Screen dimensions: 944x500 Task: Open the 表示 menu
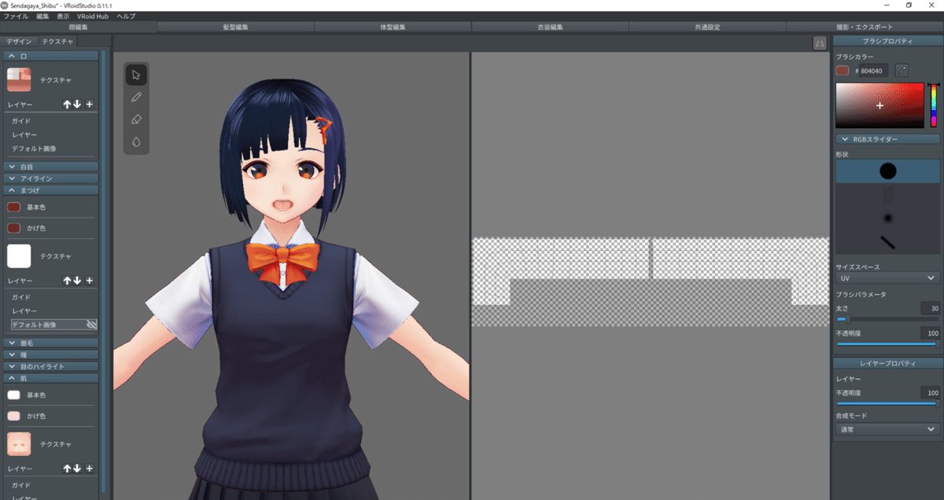click(63, 16)
